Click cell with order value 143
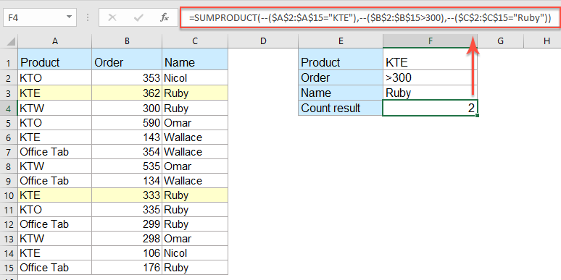This screenshot has height=280, width=561. pos(127,137)
